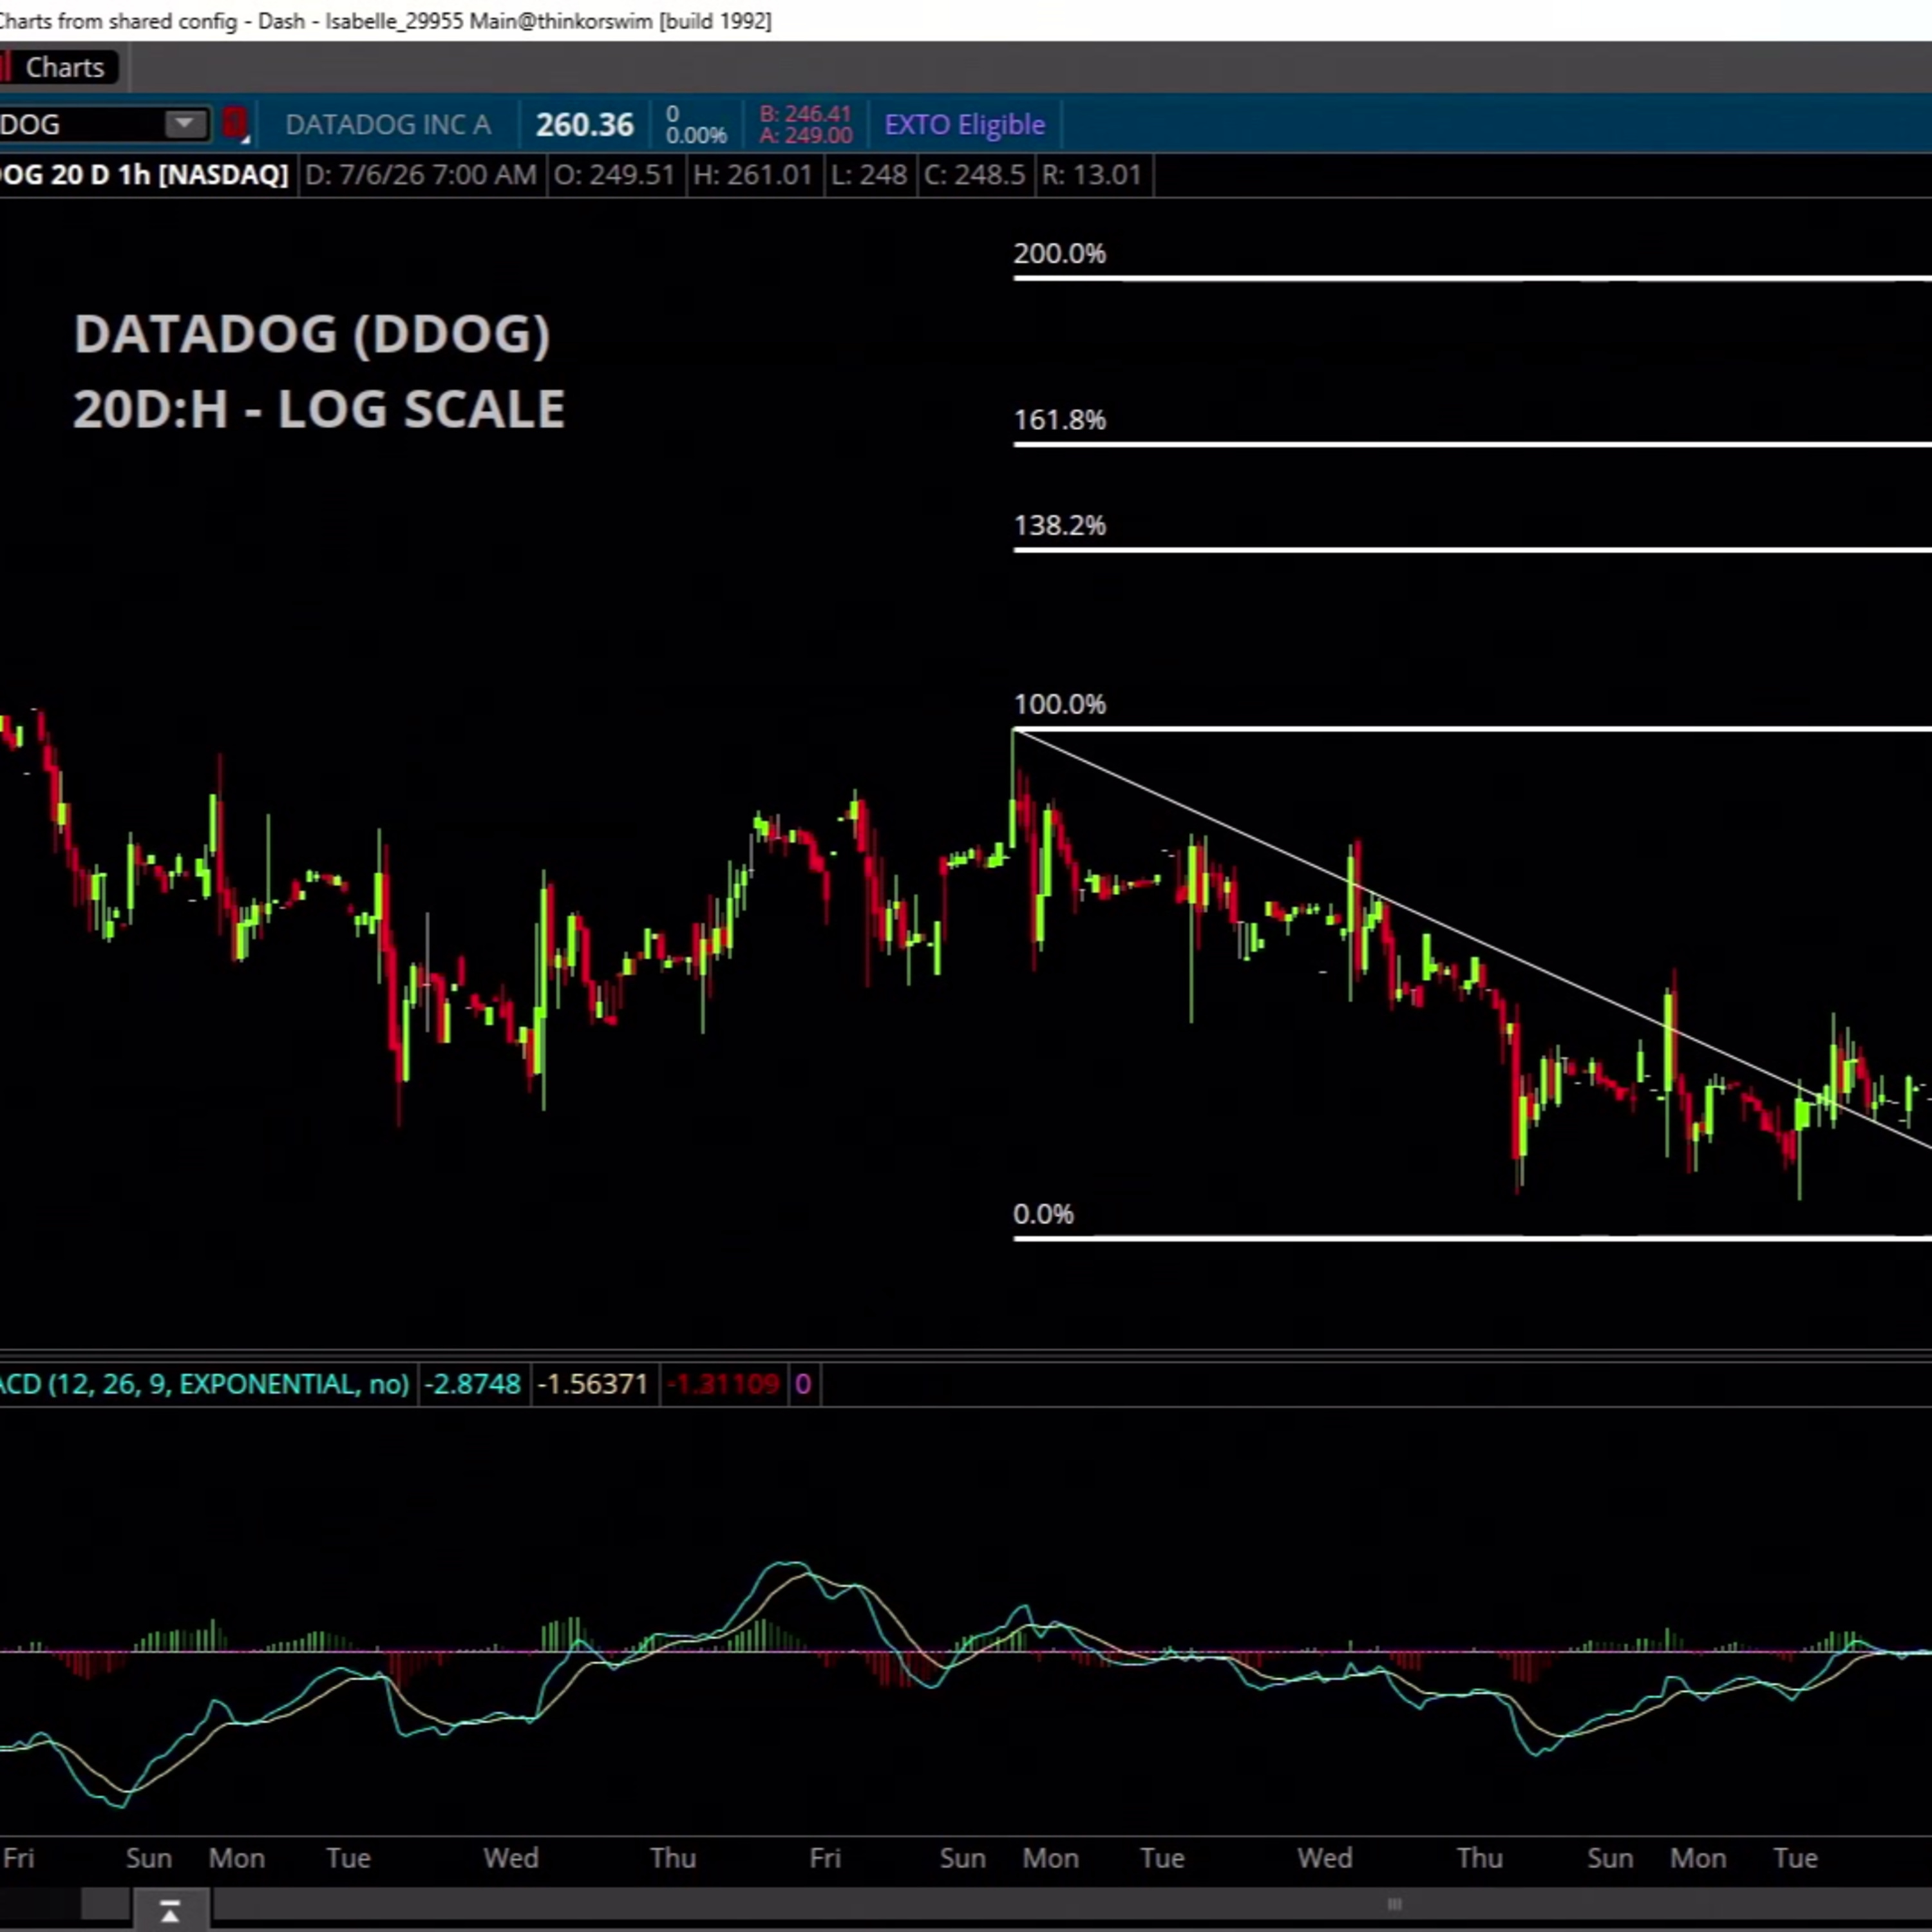Click the last price 260.36

click(x=585, y=125)
